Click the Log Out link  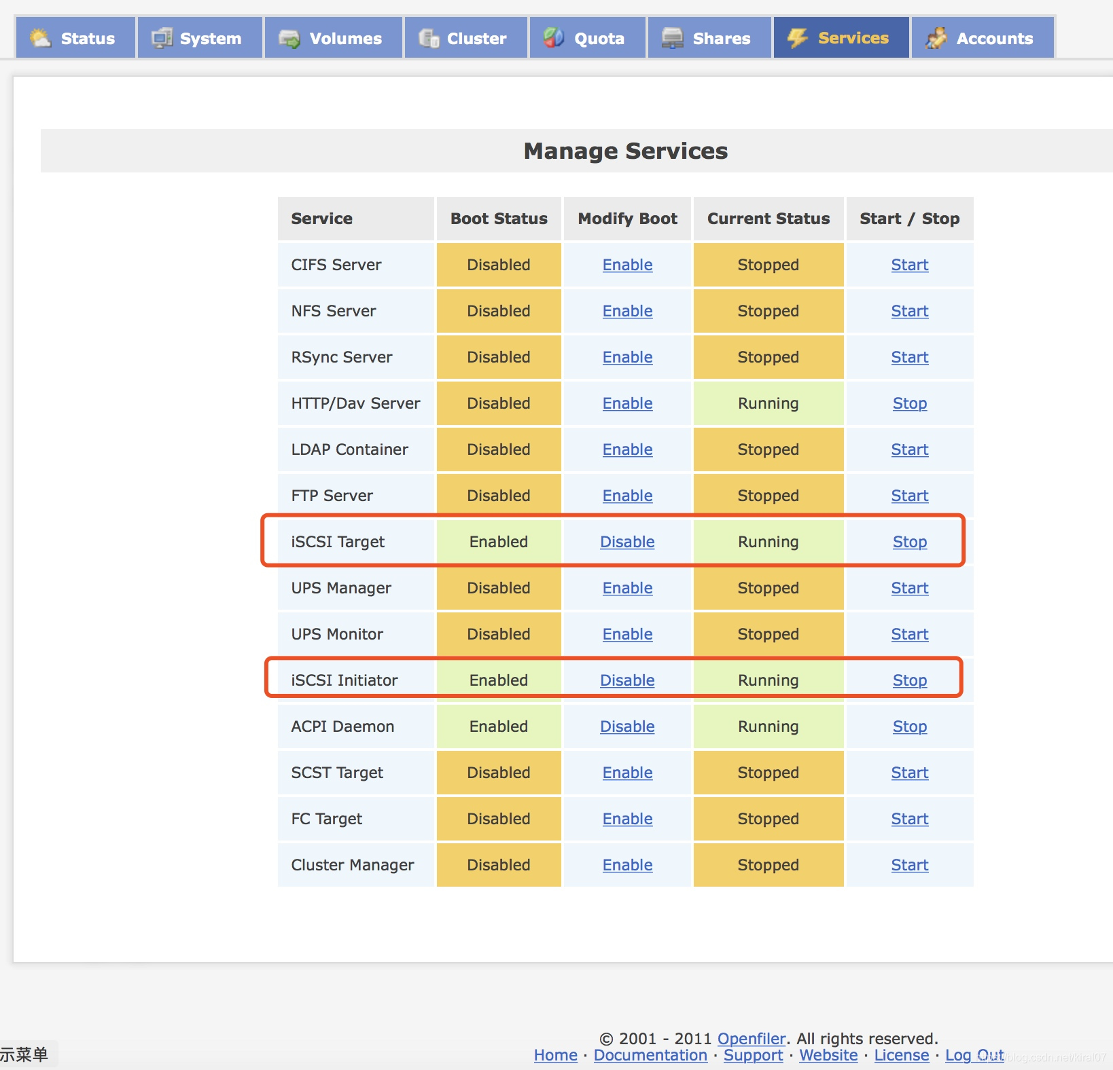[974, 1055]
